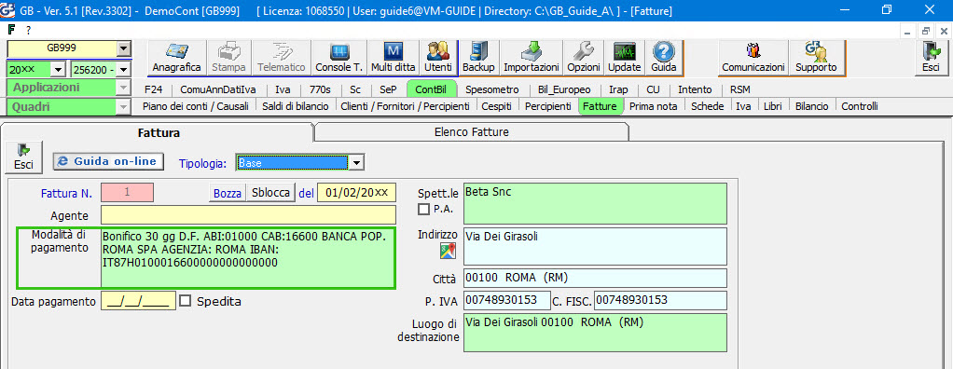Click the Modalità di pagamento text box

coord(248,257)
